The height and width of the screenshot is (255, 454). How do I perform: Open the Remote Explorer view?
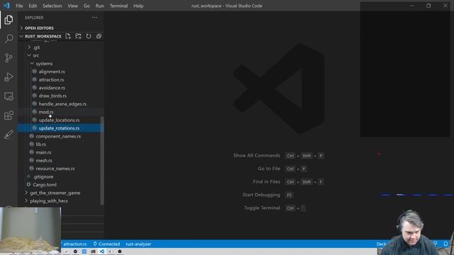coord(9,96)
